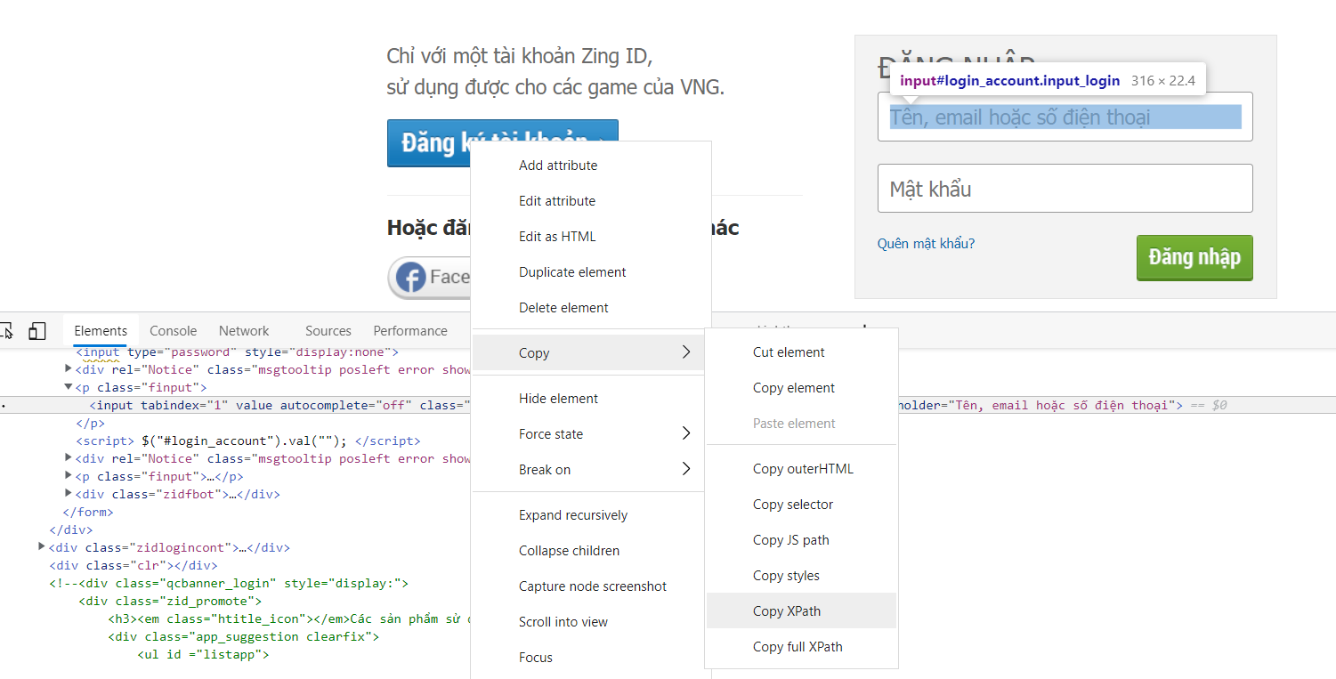1336x679 pixels.
Task: Click the green Đăng nhập button
Action: click(1194, 257)
